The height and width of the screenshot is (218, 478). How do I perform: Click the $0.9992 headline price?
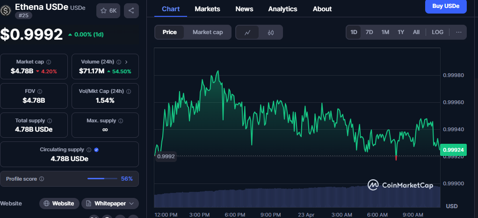point(31,34)
